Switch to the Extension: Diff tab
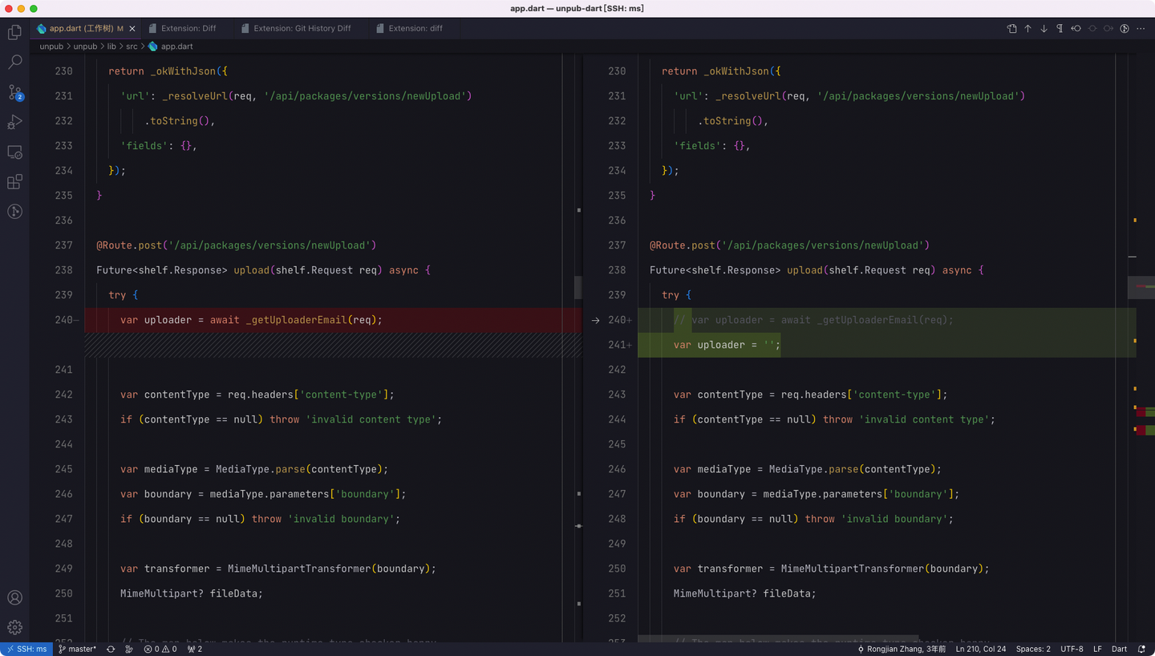Viewport: 1155px width, 656px height. coord(188,29)
